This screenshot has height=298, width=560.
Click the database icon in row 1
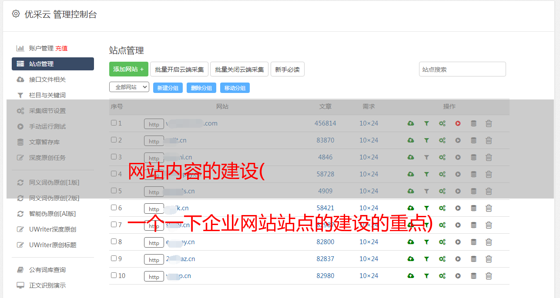click(x=473, y=123)
